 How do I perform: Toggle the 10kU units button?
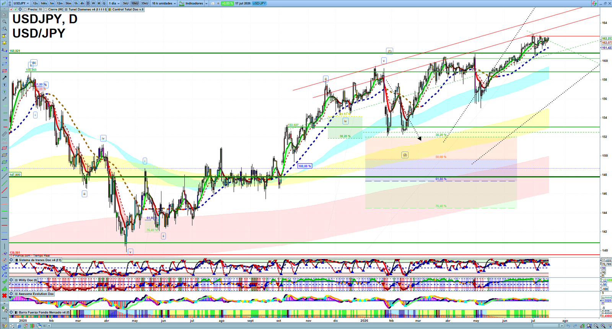tap(135, 3)
